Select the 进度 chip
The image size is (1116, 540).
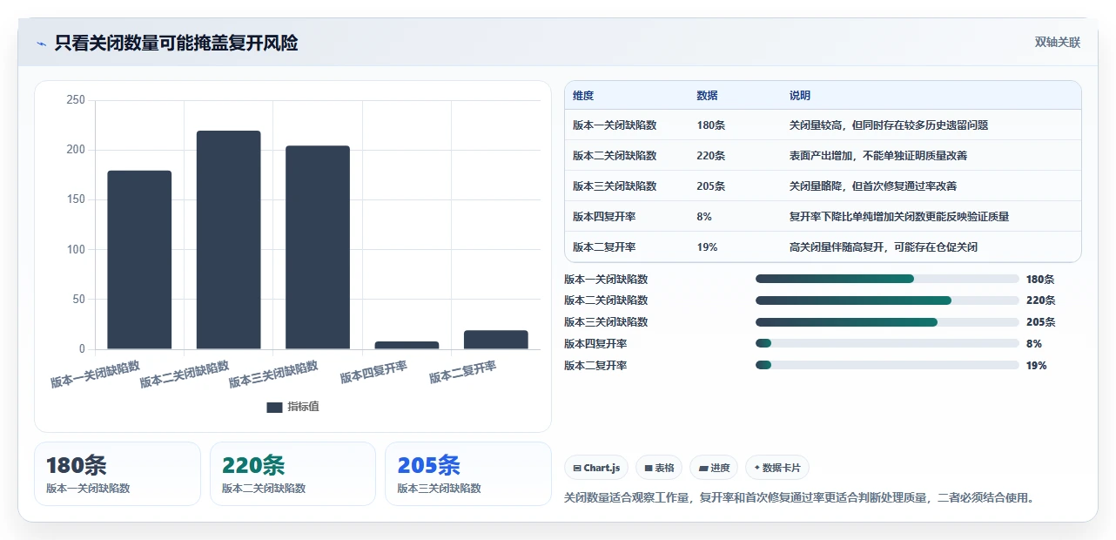pyautogui.click(x=714, y=468)
